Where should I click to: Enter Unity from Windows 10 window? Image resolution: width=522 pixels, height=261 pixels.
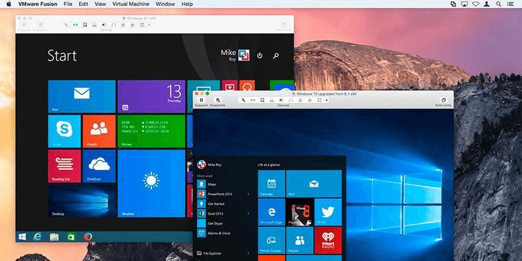click(x=443, y=102)
